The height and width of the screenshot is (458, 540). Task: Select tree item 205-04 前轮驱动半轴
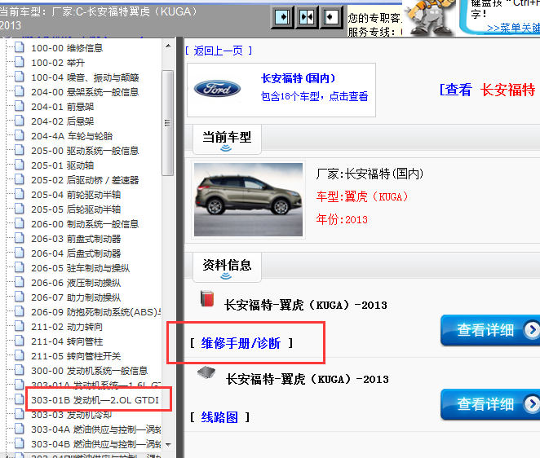[x=76, y=195]
